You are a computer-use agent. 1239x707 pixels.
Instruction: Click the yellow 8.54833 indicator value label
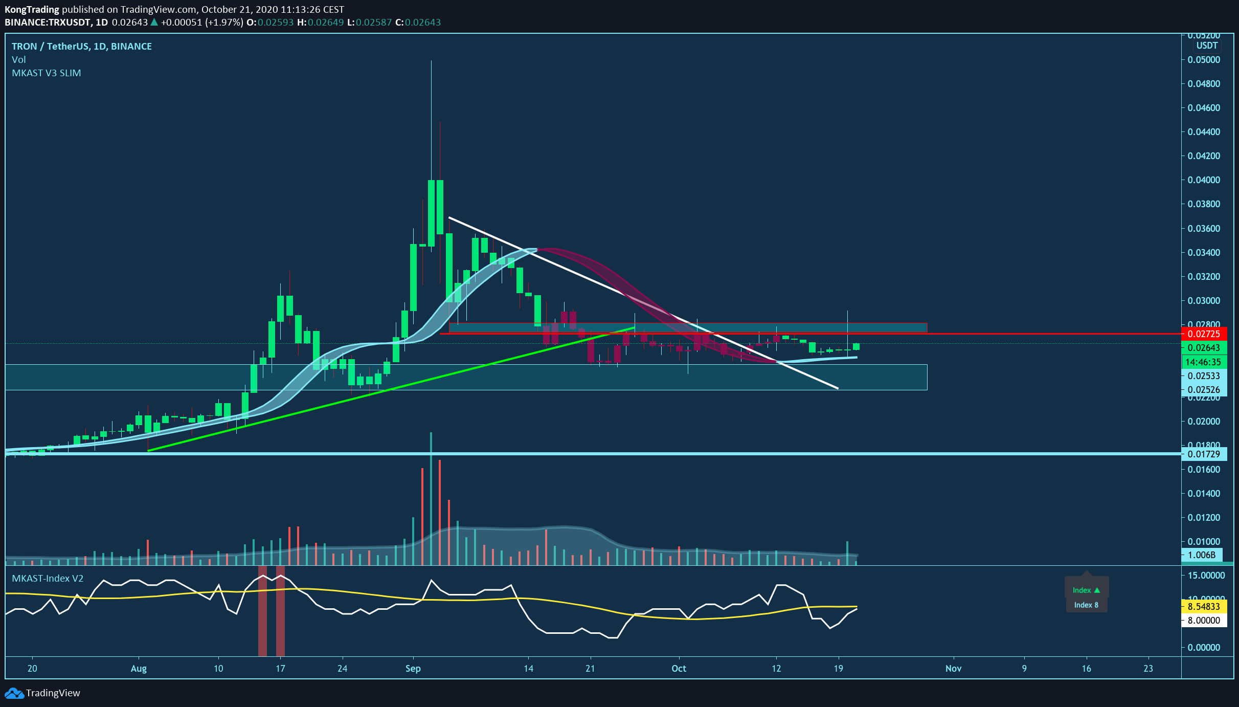[1204, 607]
